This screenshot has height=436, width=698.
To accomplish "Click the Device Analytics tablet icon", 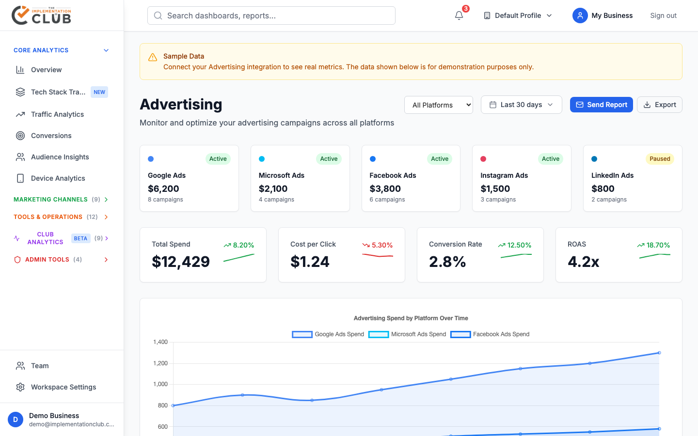I will click(20, 178).
